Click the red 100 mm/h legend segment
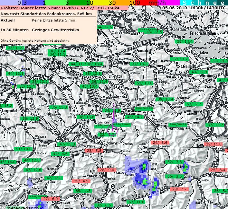This screenshot has width=228, height=209. [147, 3]
